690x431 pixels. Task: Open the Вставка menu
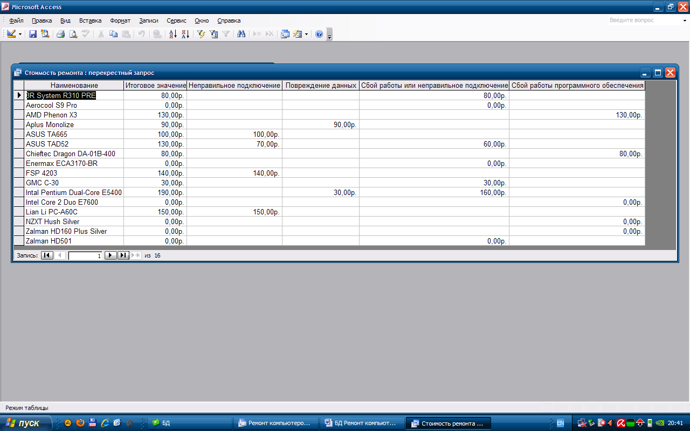[91, 20]
